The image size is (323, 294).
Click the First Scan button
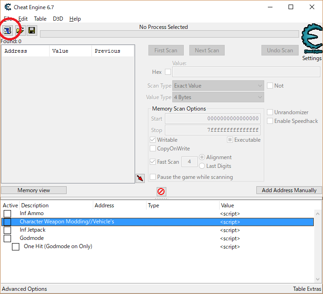click(x=166, y=50)
